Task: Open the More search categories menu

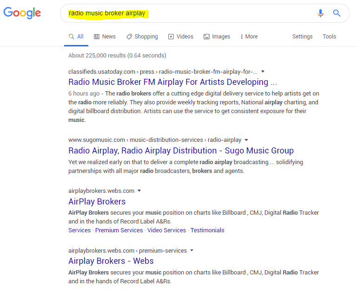Action: [x=249, y=37]
